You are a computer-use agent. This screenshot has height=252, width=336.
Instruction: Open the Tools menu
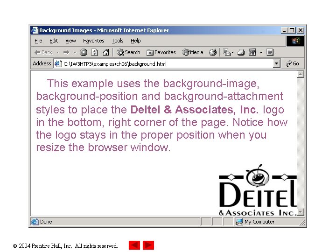pos(118,41)
